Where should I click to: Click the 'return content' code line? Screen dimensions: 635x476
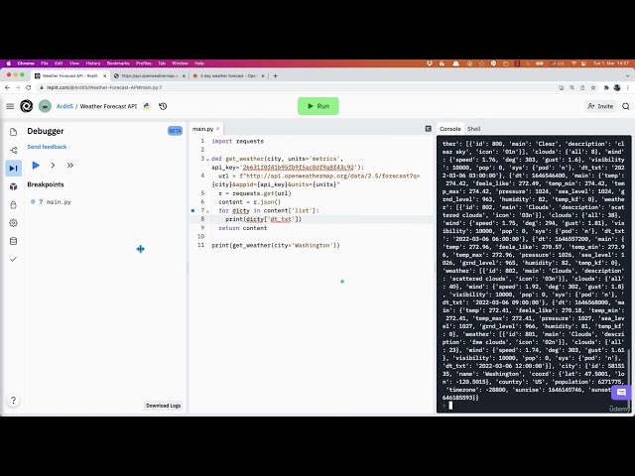pyautogui.click(x=242, y=228)
